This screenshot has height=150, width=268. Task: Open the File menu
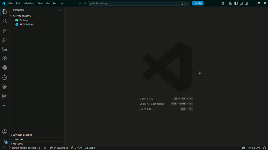pos(10,3)
